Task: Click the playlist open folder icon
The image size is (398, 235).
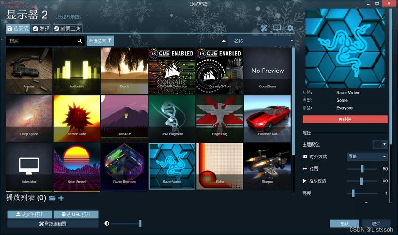Action: 52,198
